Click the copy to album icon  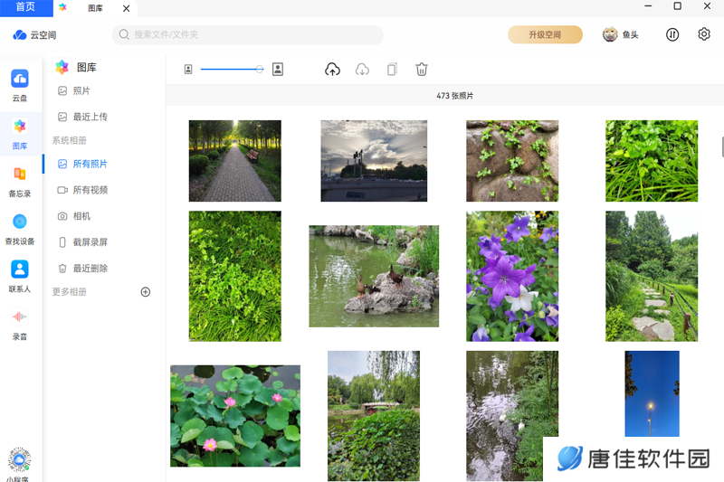pos(392,70)
